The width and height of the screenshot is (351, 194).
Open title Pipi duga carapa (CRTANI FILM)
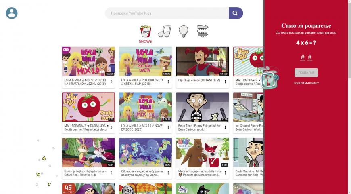(199, 80)
